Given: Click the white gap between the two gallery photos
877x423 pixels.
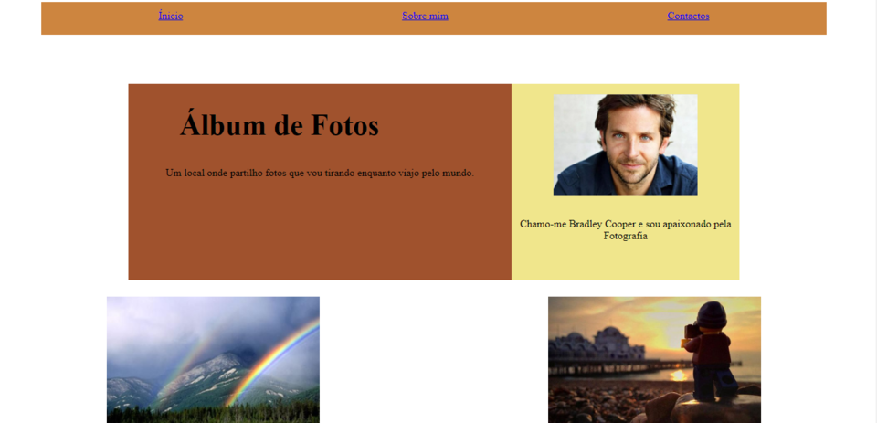Looking at the screenshot, I should click(434, 360).
